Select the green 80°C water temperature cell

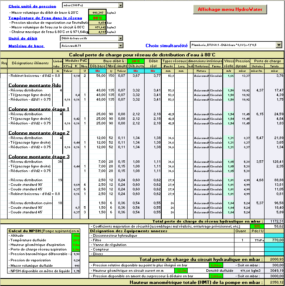97,18
